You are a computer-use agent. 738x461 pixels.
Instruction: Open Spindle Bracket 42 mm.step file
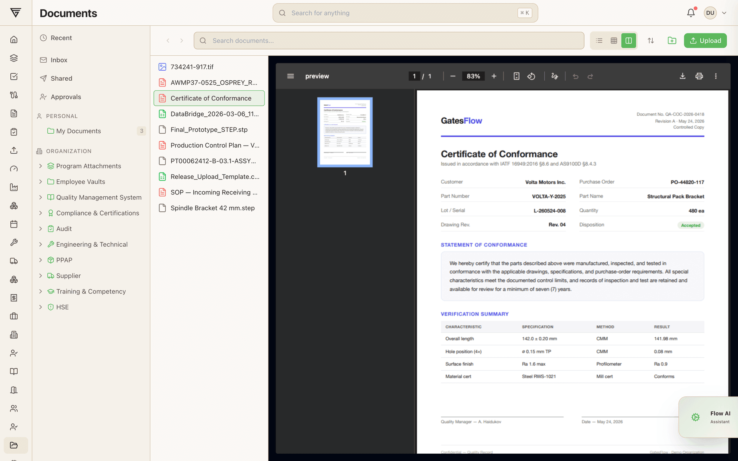[209, 208]
